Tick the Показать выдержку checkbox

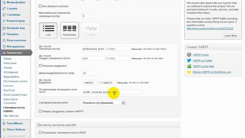coord(40,66)
